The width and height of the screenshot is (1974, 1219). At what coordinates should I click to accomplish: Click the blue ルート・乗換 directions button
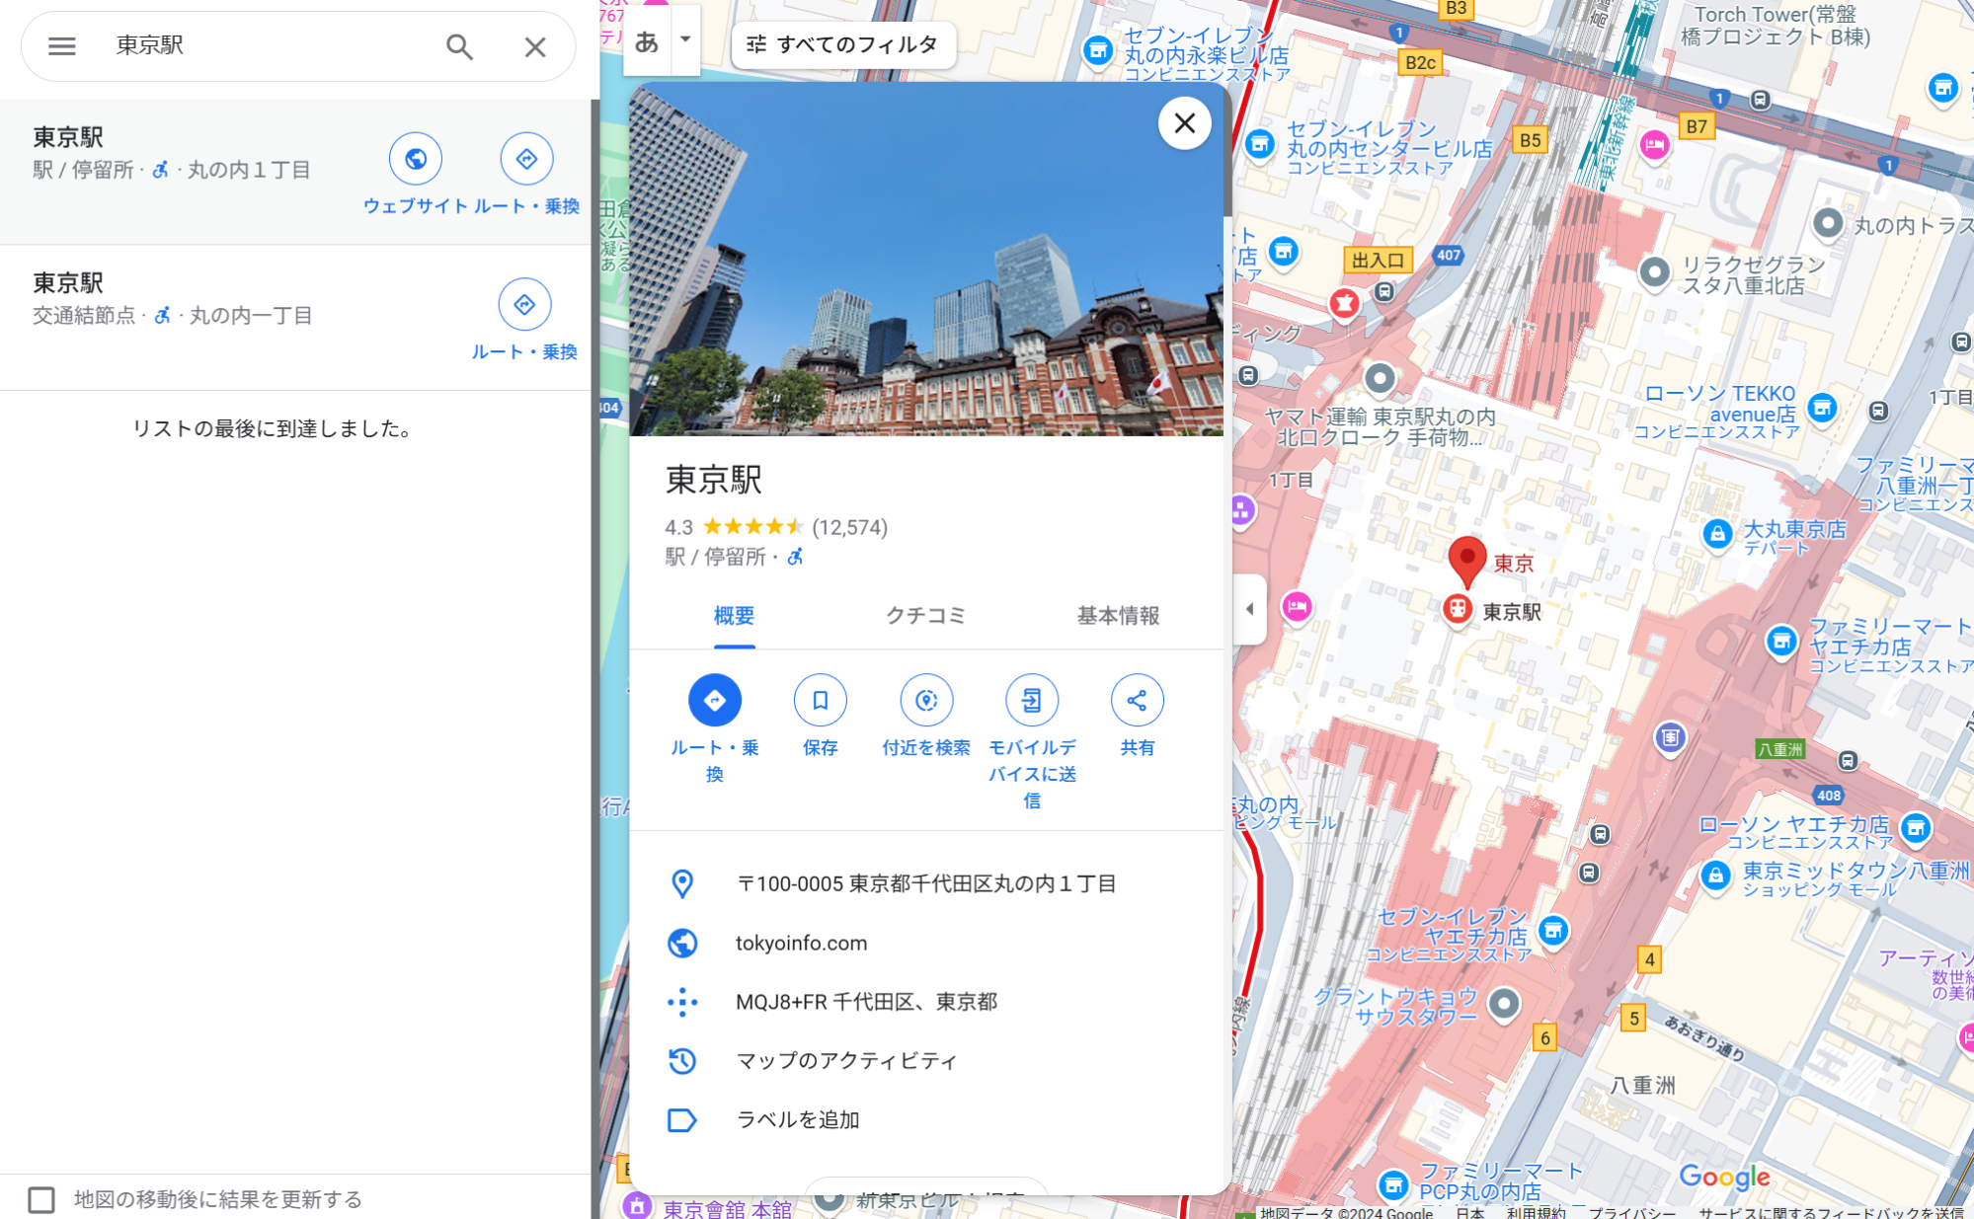[715, 700]
